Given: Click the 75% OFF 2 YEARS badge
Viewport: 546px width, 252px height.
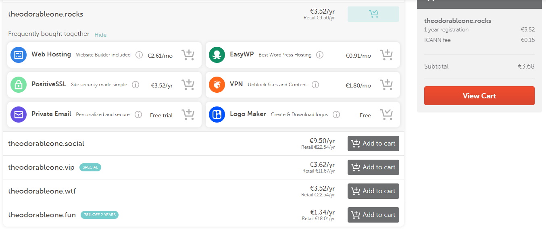Looking at the screenshot, I should (x=100, y=215).
